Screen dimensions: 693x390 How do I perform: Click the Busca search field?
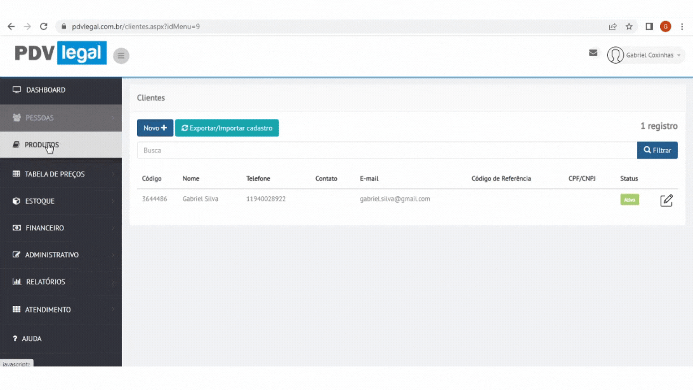coord(386,150)
